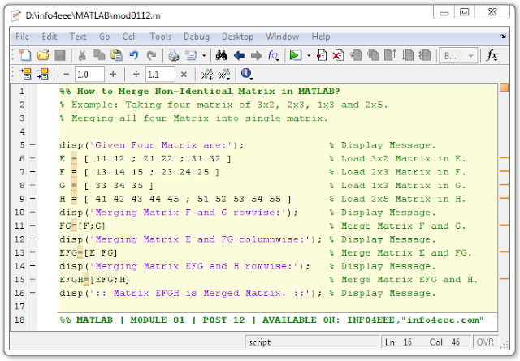This screenshot has width=520, height=361.
Task: Click the Publish document icon
Action: [191, 55]
